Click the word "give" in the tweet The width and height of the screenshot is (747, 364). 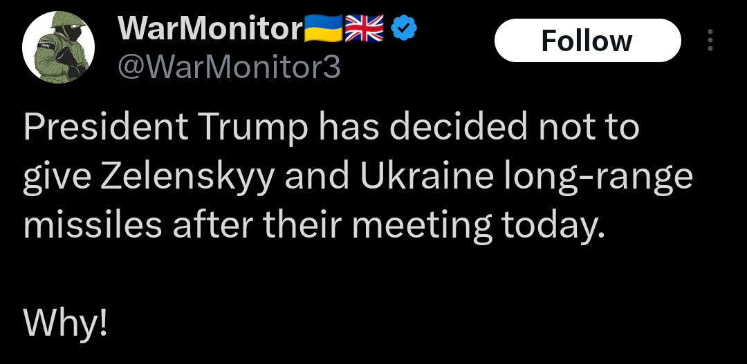tap(57, 178)
